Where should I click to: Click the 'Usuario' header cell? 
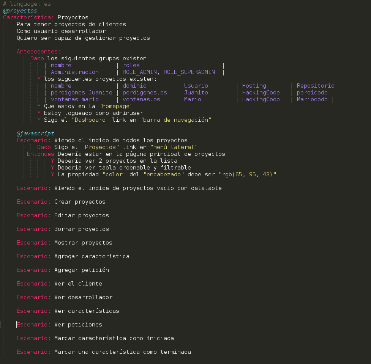click(x=196, y=86)
